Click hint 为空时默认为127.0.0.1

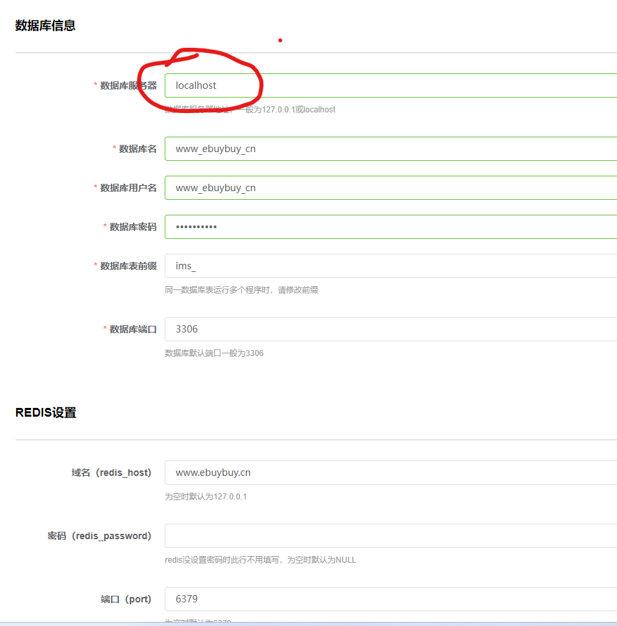[206, 497]
